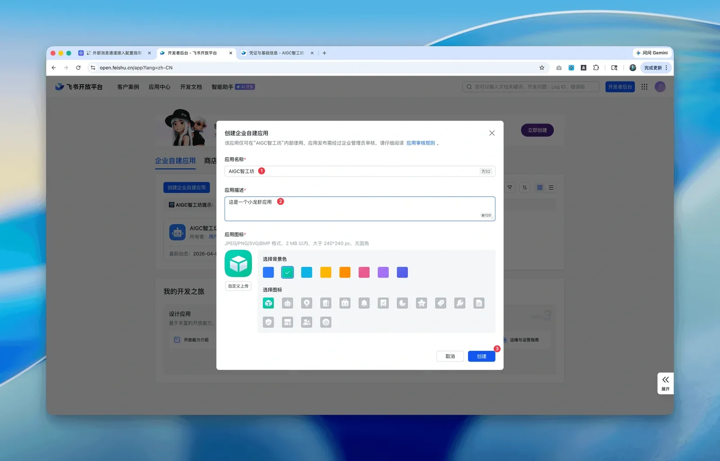Close the create app dialog
This screenshot has width=720, height=461.
click(492, 133)
